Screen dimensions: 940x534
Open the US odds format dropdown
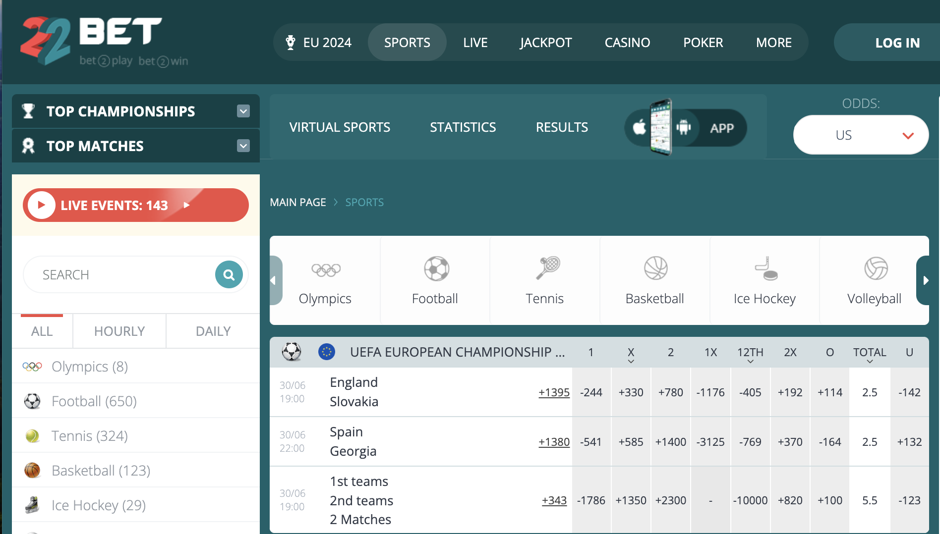[861, 135]
